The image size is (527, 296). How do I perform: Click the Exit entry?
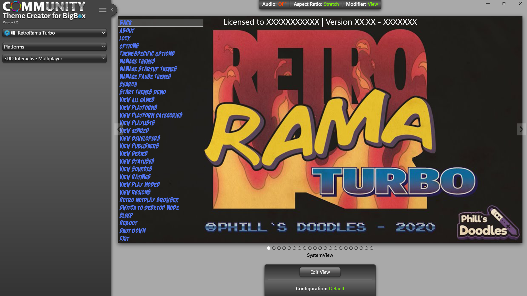[124, 238]
